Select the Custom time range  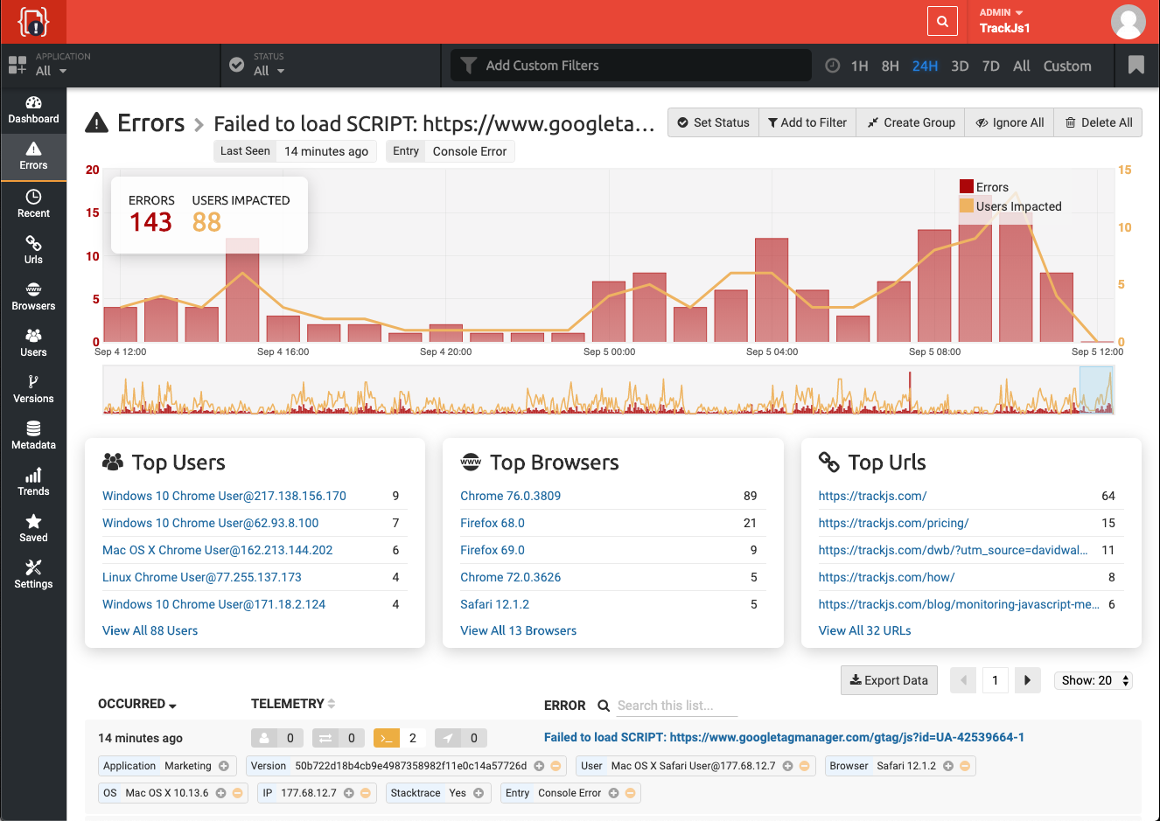1067,66
